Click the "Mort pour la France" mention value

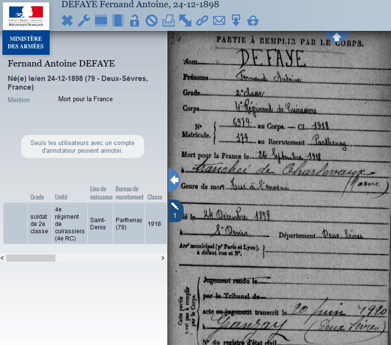pyautogui.click(x=85, y=99)
